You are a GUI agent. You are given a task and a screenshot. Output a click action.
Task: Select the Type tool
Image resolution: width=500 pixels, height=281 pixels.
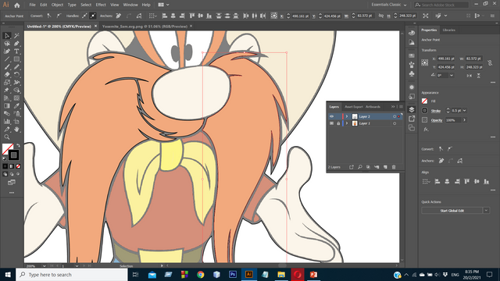[x=16, y=52]
